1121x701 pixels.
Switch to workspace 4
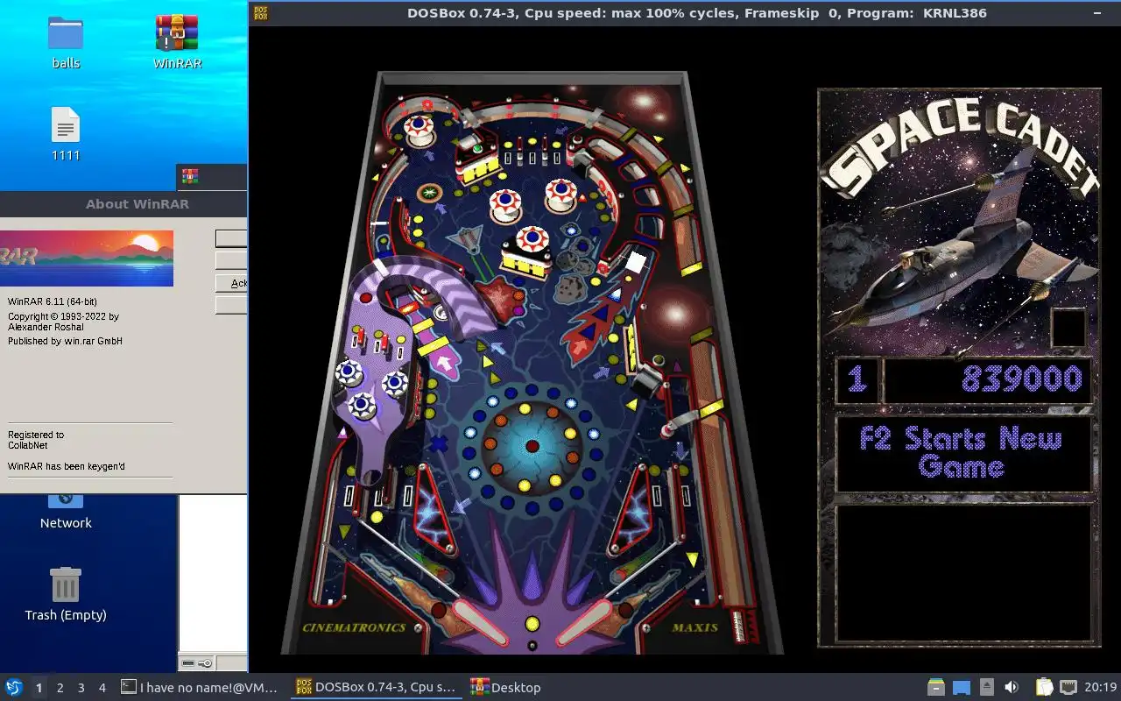(x=102, y=688)
